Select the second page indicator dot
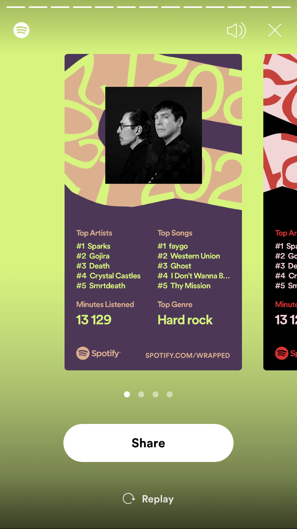This screenshot has width=297, height=529. 141,394
